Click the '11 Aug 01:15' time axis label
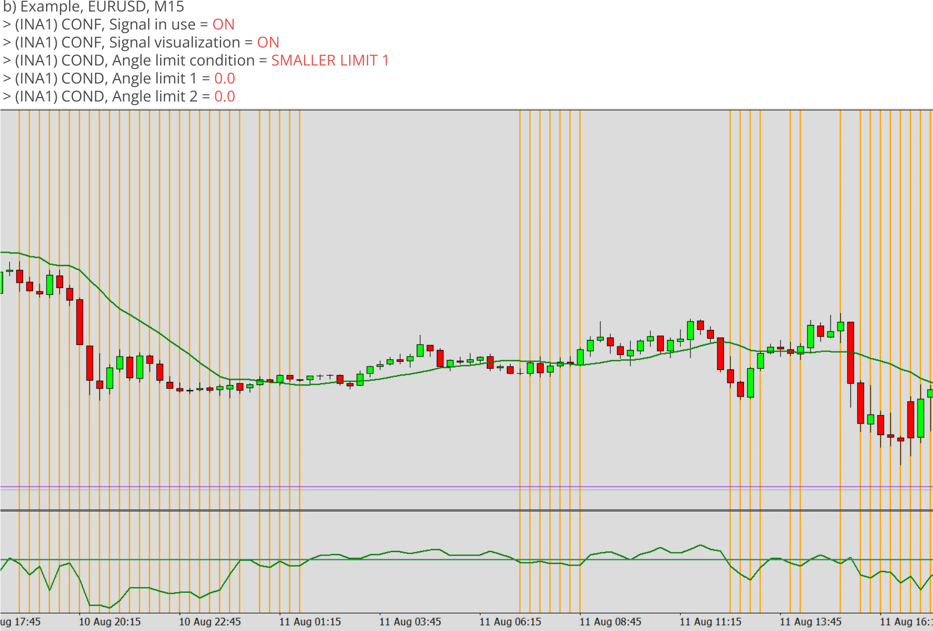The image size is (933, 631). (310, 622)
